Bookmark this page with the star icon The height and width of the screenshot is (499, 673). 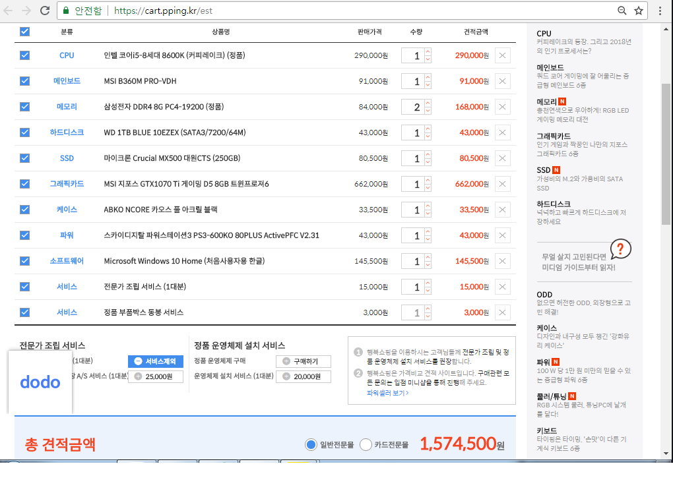click(x=639, y=11)
